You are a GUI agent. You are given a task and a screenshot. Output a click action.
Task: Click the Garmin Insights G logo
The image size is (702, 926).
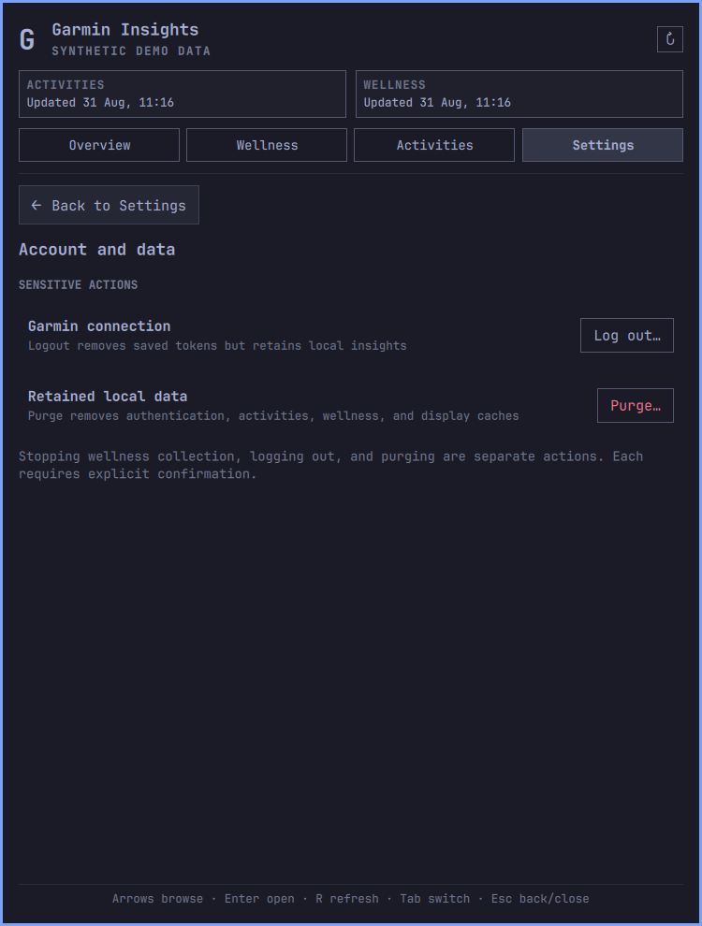click(x=27, y=39)
